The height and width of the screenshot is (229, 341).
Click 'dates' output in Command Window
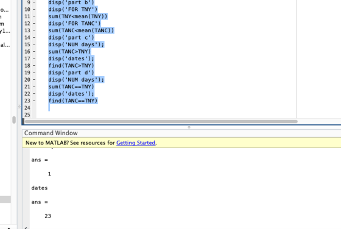[40, 188]
